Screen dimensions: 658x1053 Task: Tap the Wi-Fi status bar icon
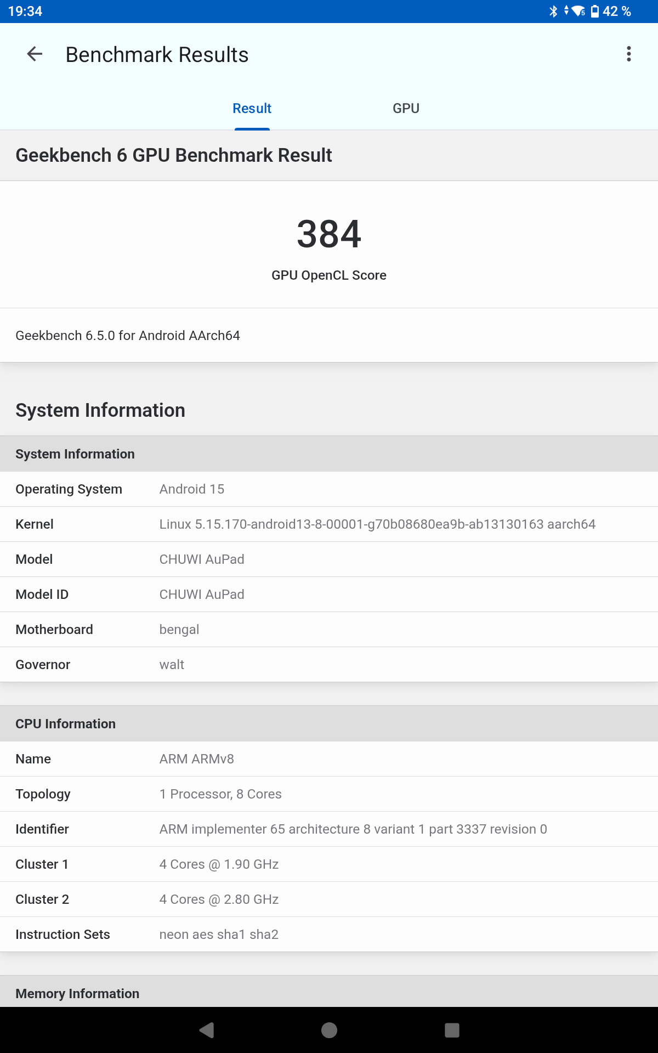click(x=578, y=11)
